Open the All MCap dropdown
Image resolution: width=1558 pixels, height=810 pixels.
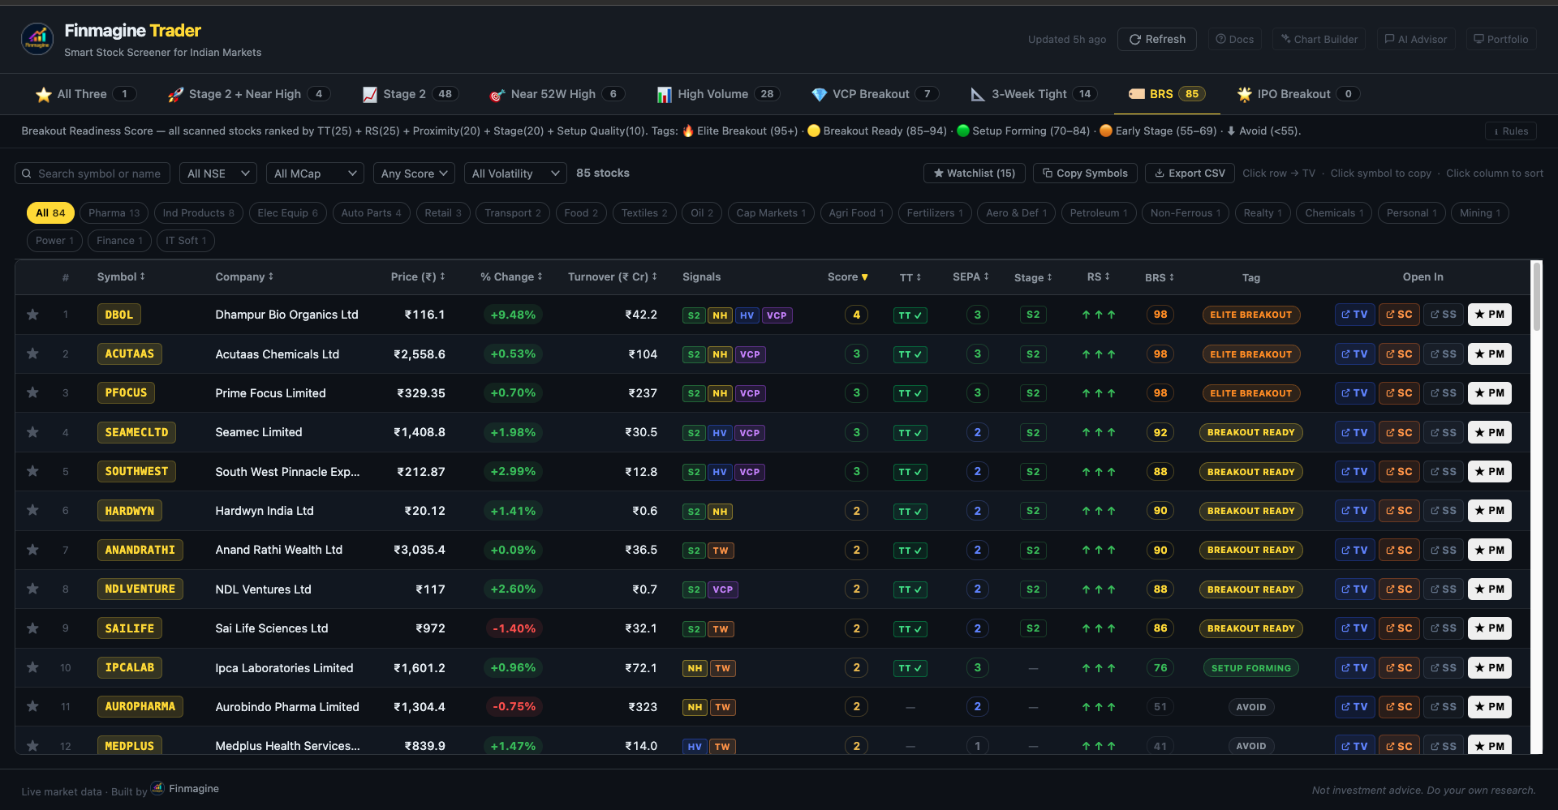[x=315, y=174]
